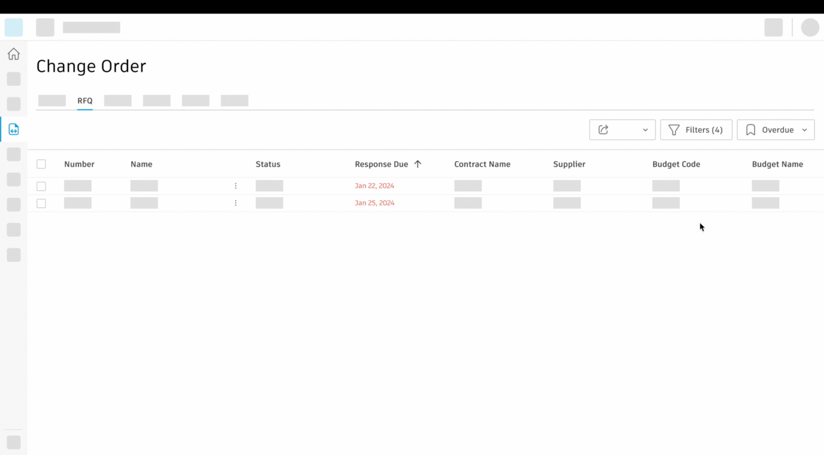824x455 pixels.
Task: Open the Filters (4) panel
Action: 696,130
